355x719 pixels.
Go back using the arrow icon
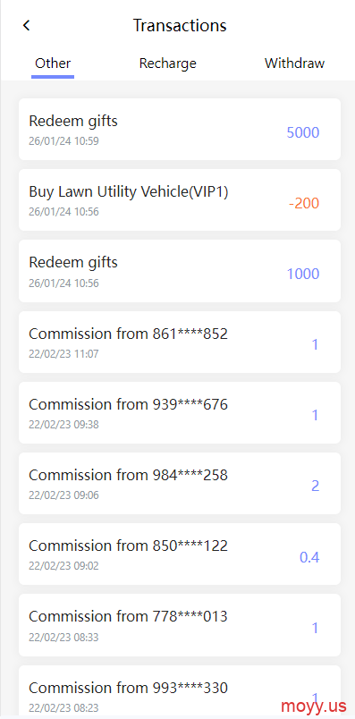click(x=26, y=25)
